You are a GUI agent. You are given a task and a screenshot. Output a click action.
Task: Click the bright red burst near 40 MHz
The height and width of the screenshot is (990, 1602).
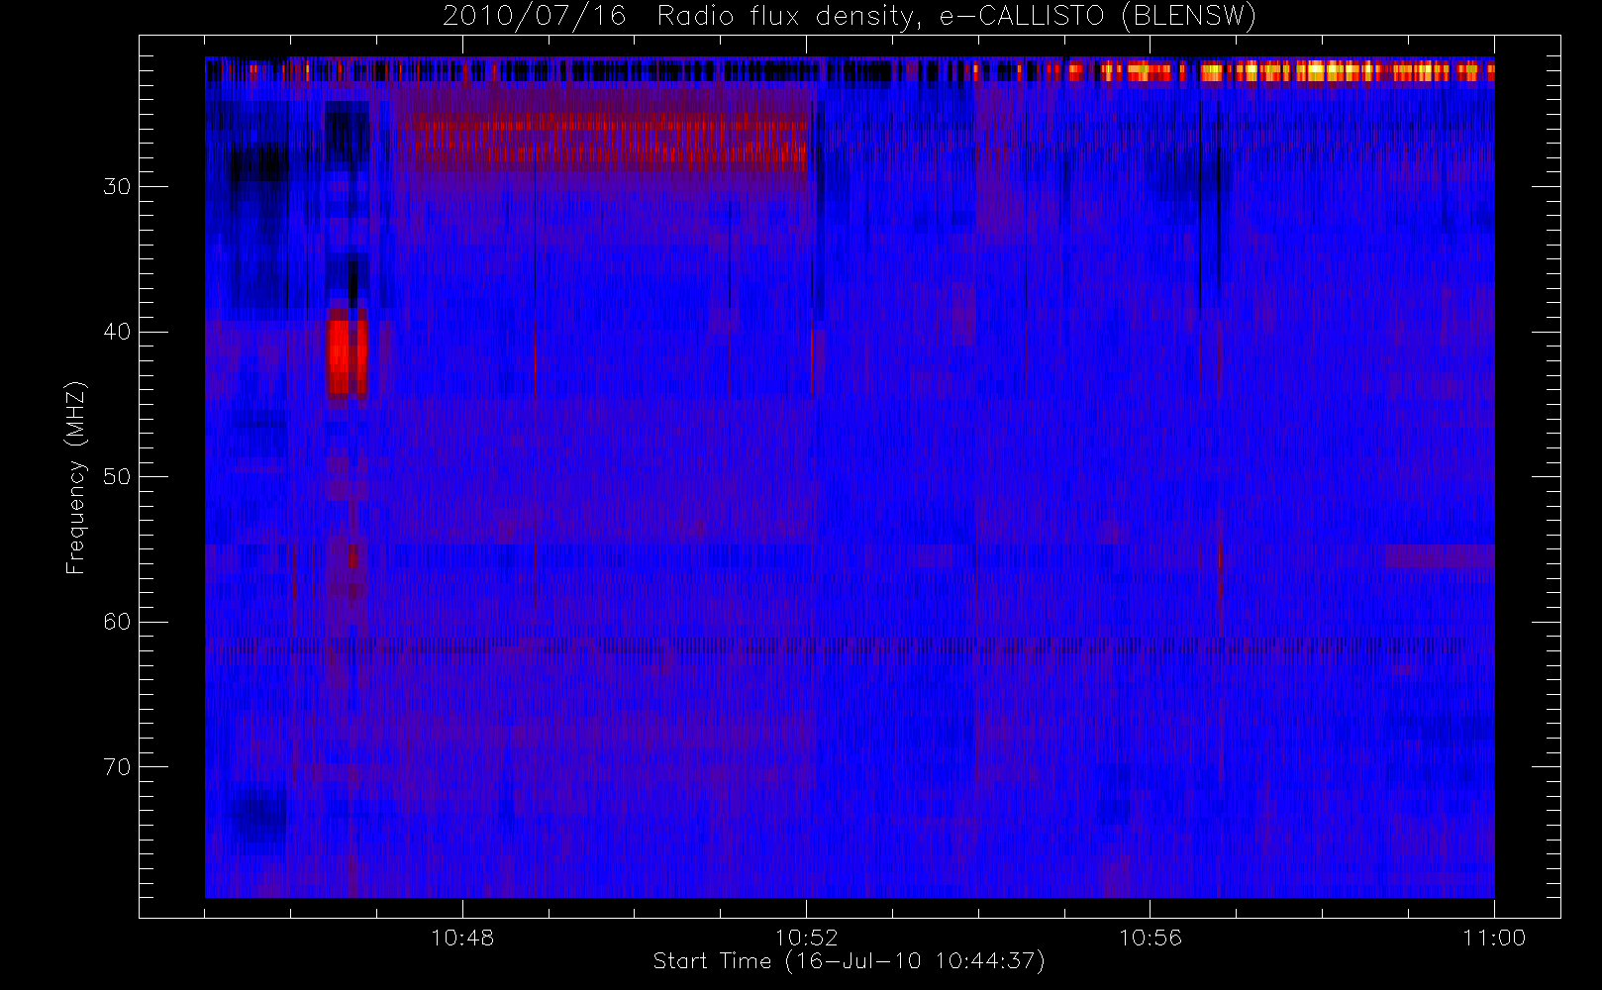click(348, 355)
